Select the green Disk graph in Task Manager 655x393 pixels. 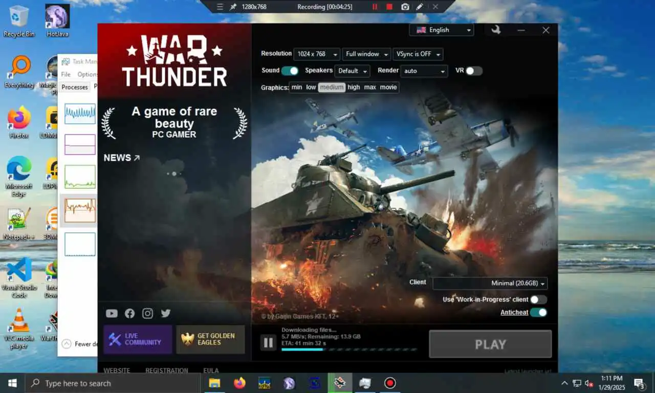pyautogui.click(x=80, y=177)
